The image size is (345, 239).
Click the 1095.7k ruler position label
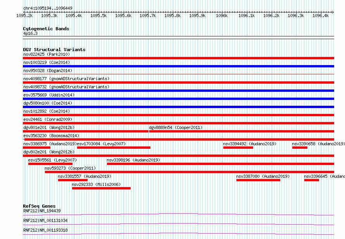(148, 15)
